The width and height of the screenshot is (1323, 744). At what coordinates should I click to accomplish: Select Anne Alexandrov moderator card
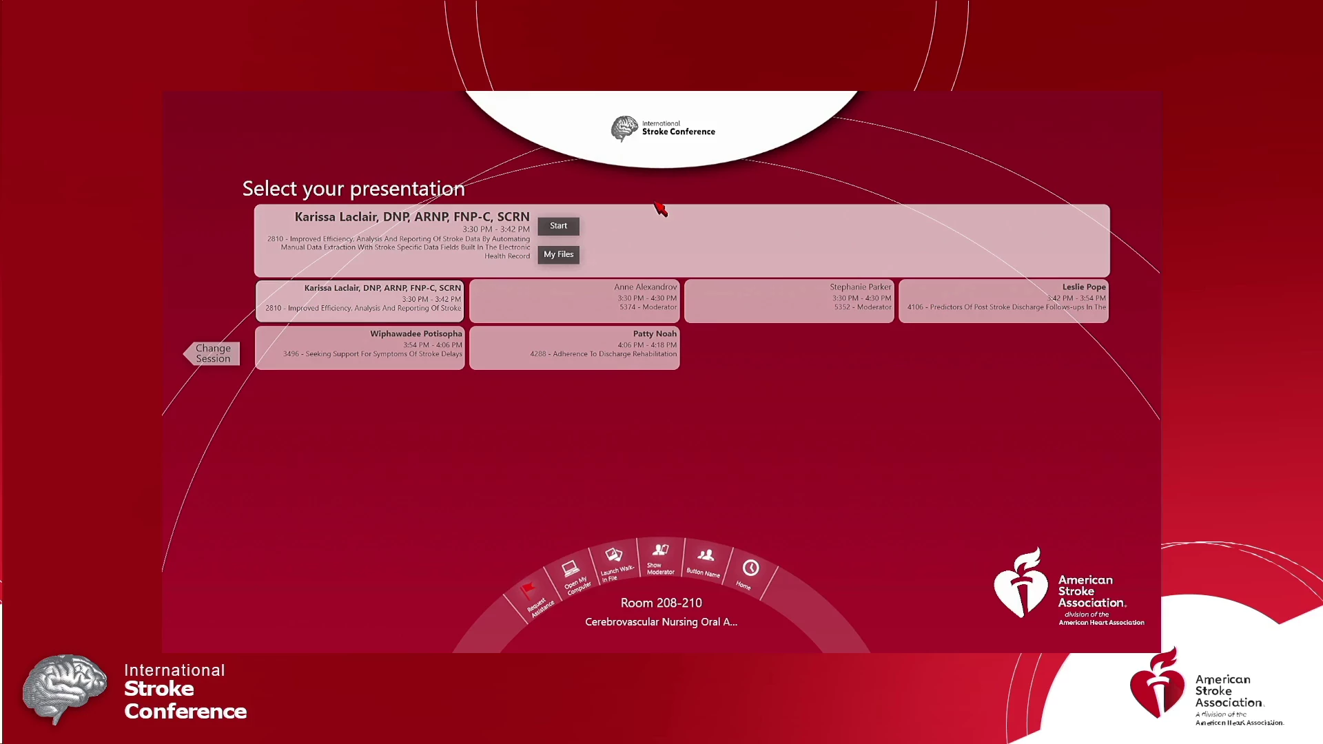point(574,301)
